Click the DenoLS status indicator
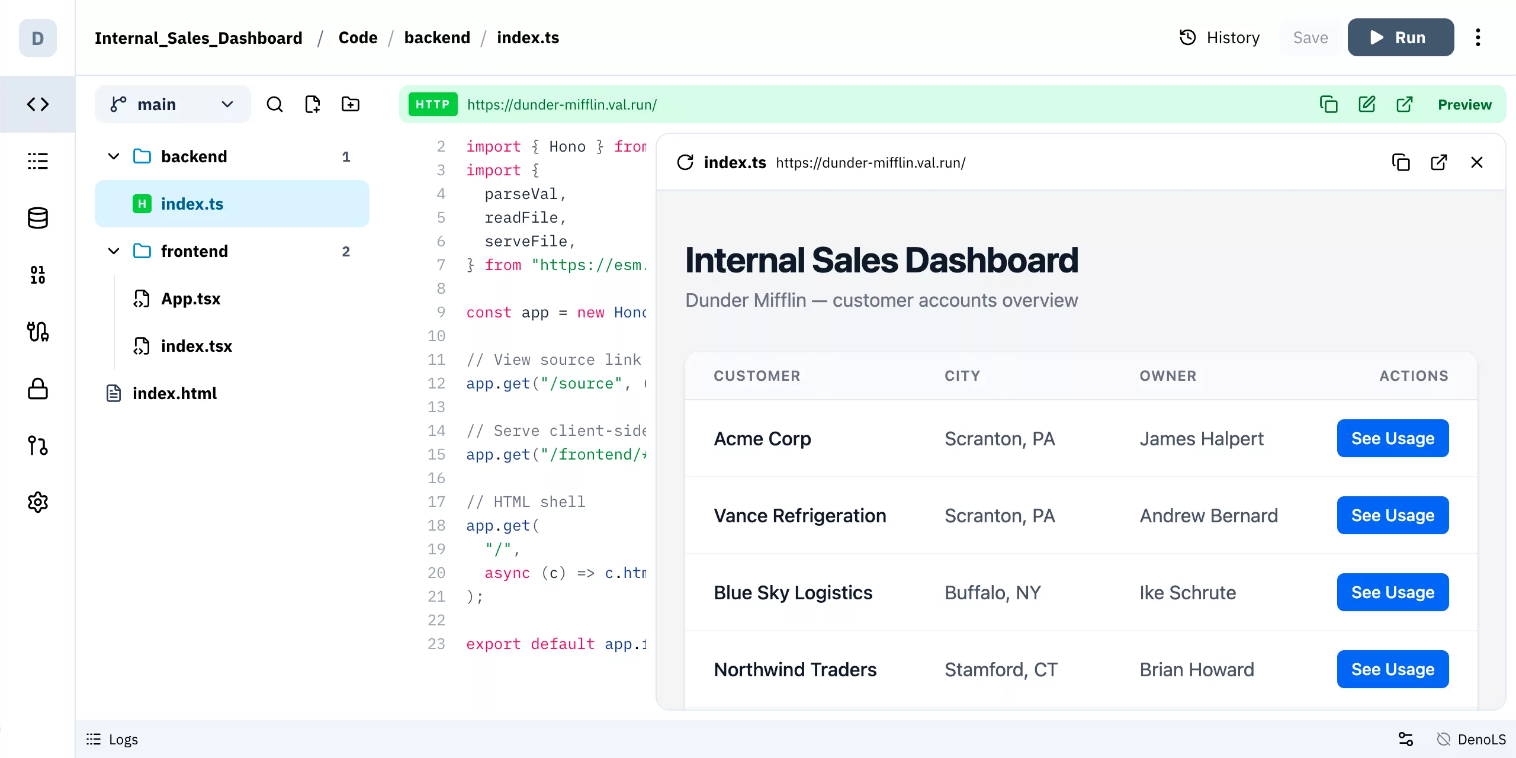 pyautogui.click(x=1471, y=739)
